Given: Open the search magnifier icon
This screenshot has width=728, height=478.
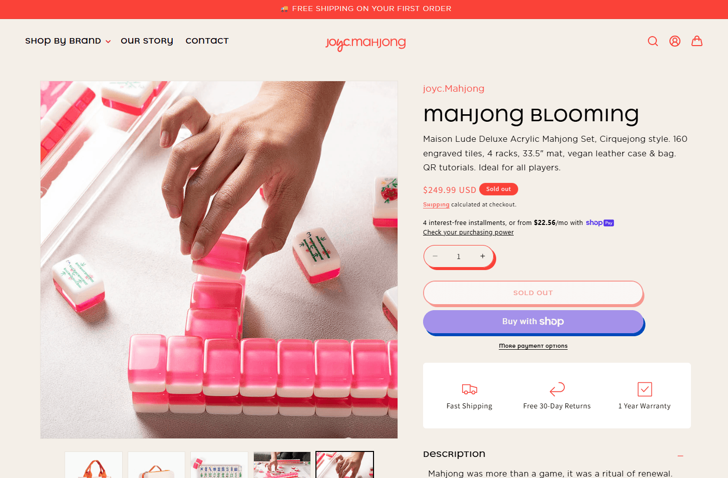Looking at the screenshot, I should [653, 41].
